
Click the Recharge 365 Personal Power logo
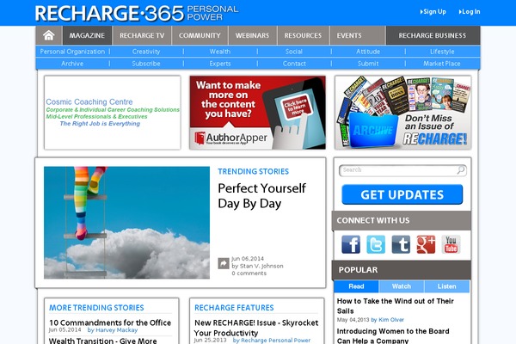(137, 13)
